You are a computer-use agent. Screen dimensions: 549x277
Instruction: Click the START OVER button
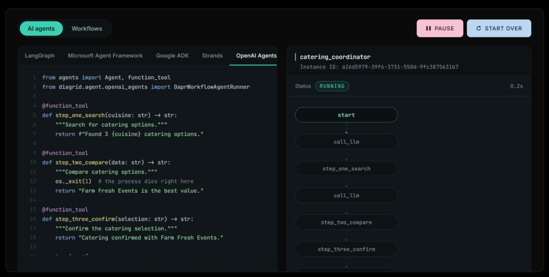[x=499, y=28]
